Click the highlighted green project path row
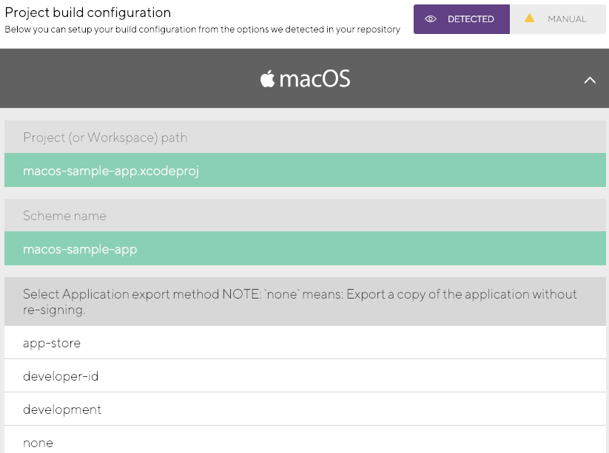The image size is (609, 453). pyautogui.click(x=304, y=170)
